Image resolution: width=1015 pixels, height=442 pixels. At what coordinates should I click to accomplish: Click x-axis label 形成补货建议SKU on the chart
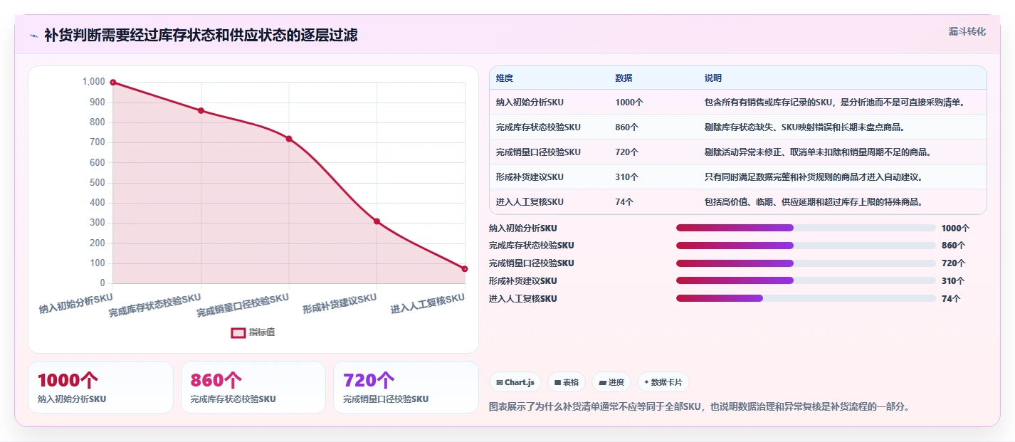pyautogui.click(x=340, y=304)
